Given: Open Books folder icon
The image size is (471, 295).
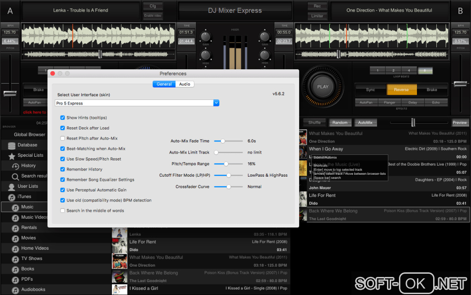Looking at the screenshot, I should click(15, 270).
